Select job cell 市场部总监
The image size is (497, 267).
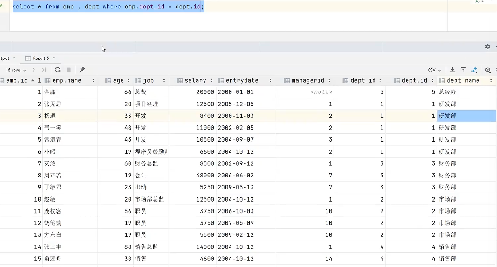coord(151,199)
